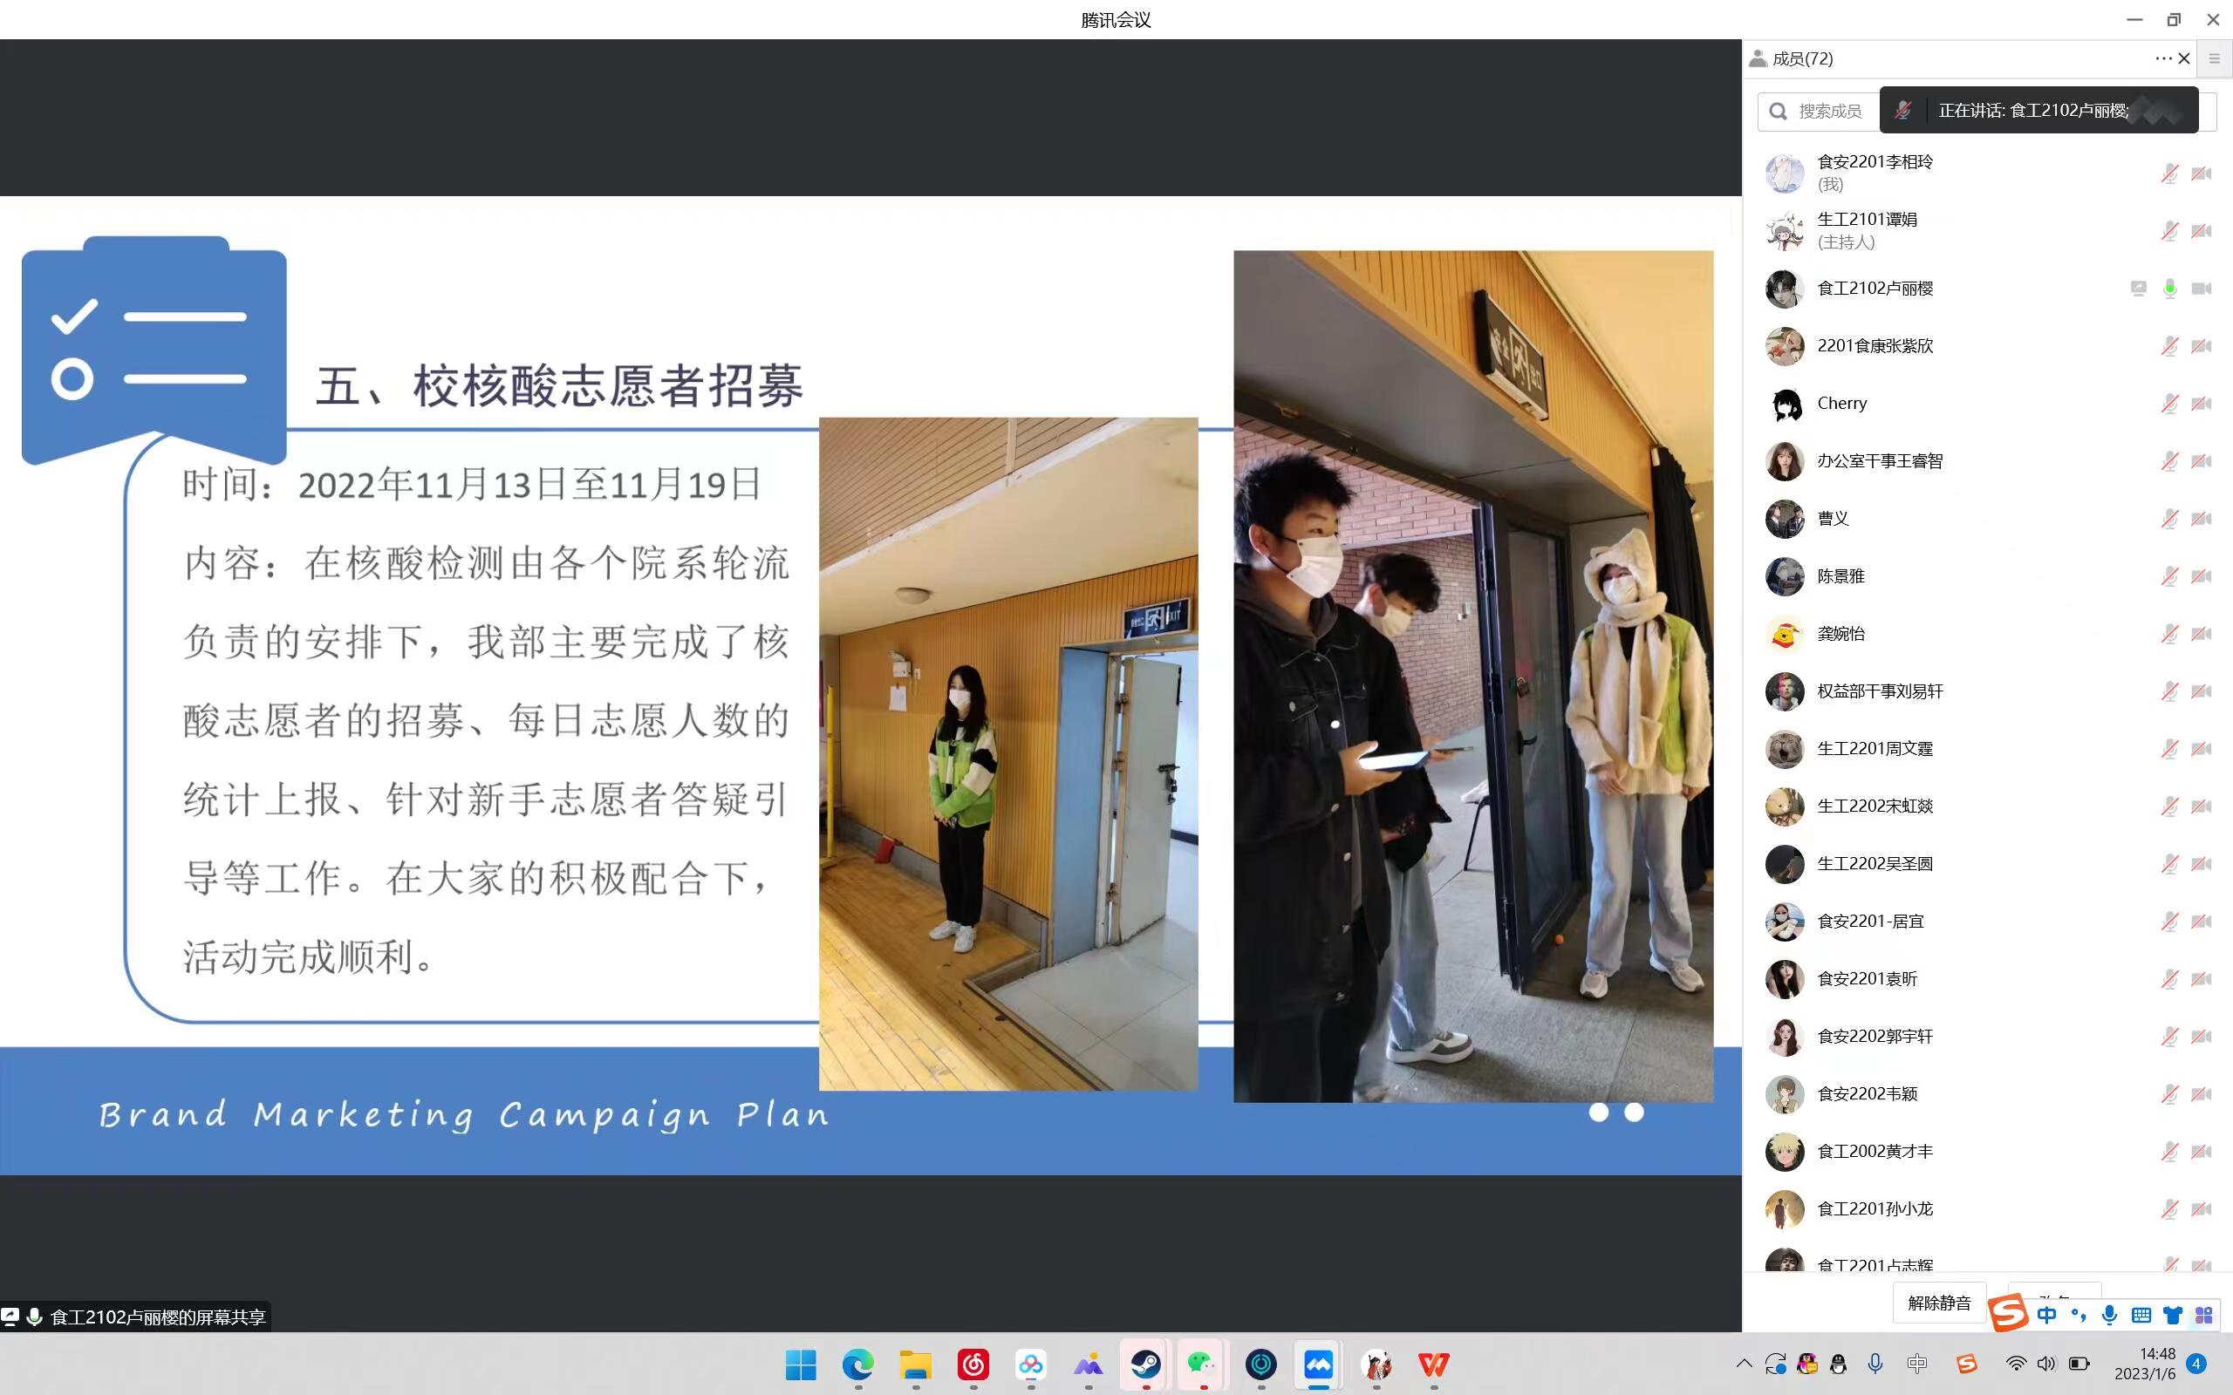Show hidden tray icons chevron
2233x1395 pixels.
tap(1743, 1364)
